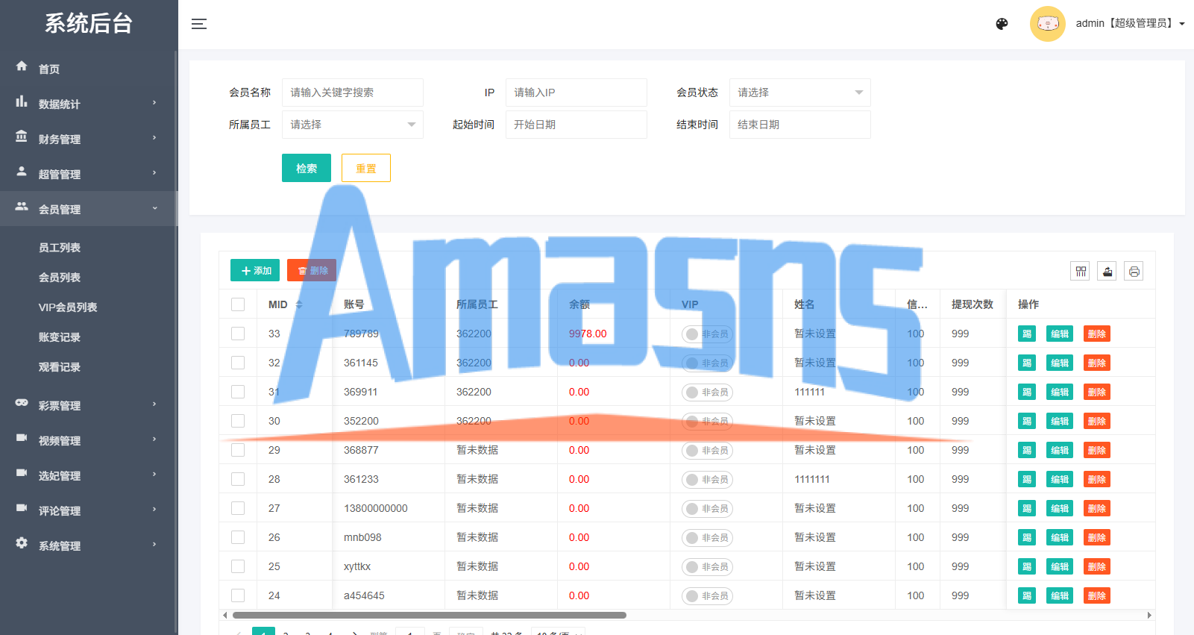Open the 会员状态 dropdown

click(x=800, y=93)
